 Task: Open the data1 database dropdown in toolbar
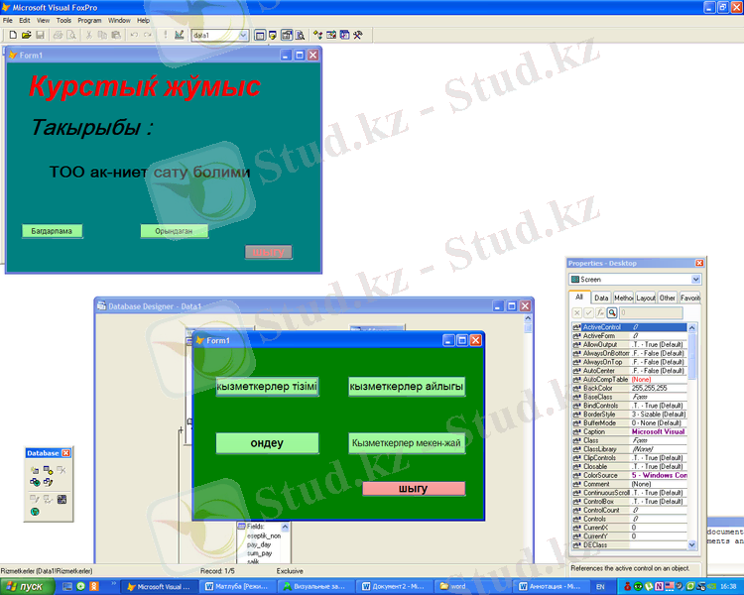tap(243, 35)
